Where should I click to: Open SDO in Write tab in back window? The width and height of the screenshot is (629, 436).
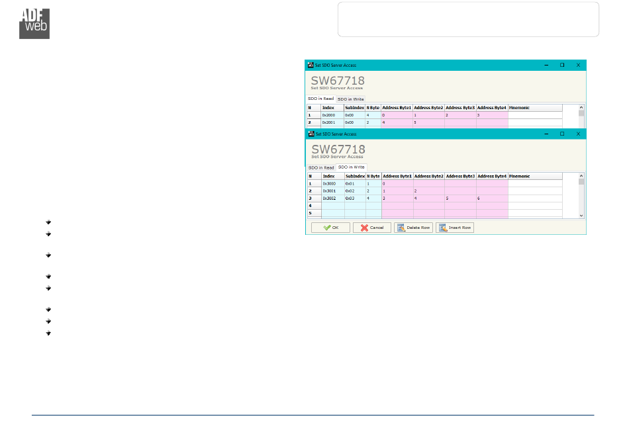pos(351,99)
